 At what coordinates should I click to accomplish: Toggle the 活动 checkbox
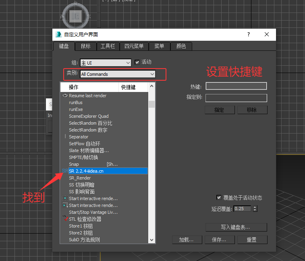click(137, 62)
